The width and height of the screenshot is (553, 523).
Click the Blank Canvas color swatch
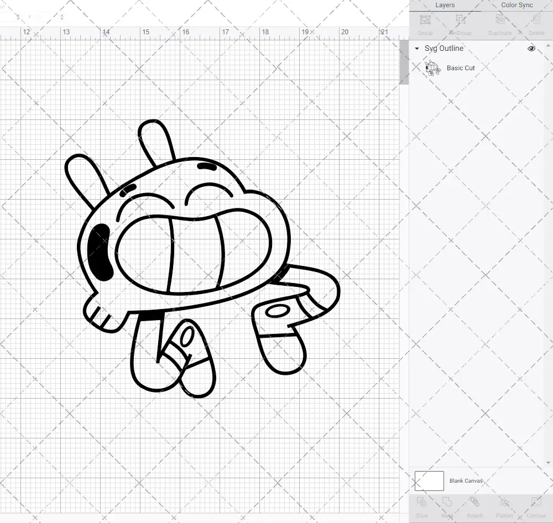pos(429,480)
